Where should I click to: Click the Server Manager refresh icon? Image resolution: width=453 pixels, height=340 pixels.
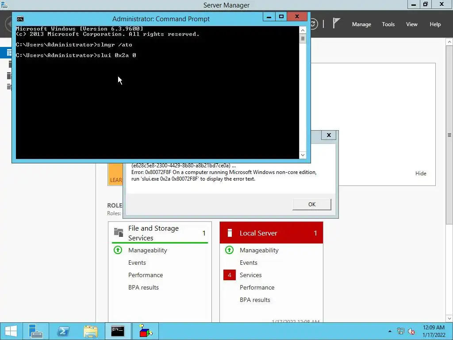click(314, 24)
